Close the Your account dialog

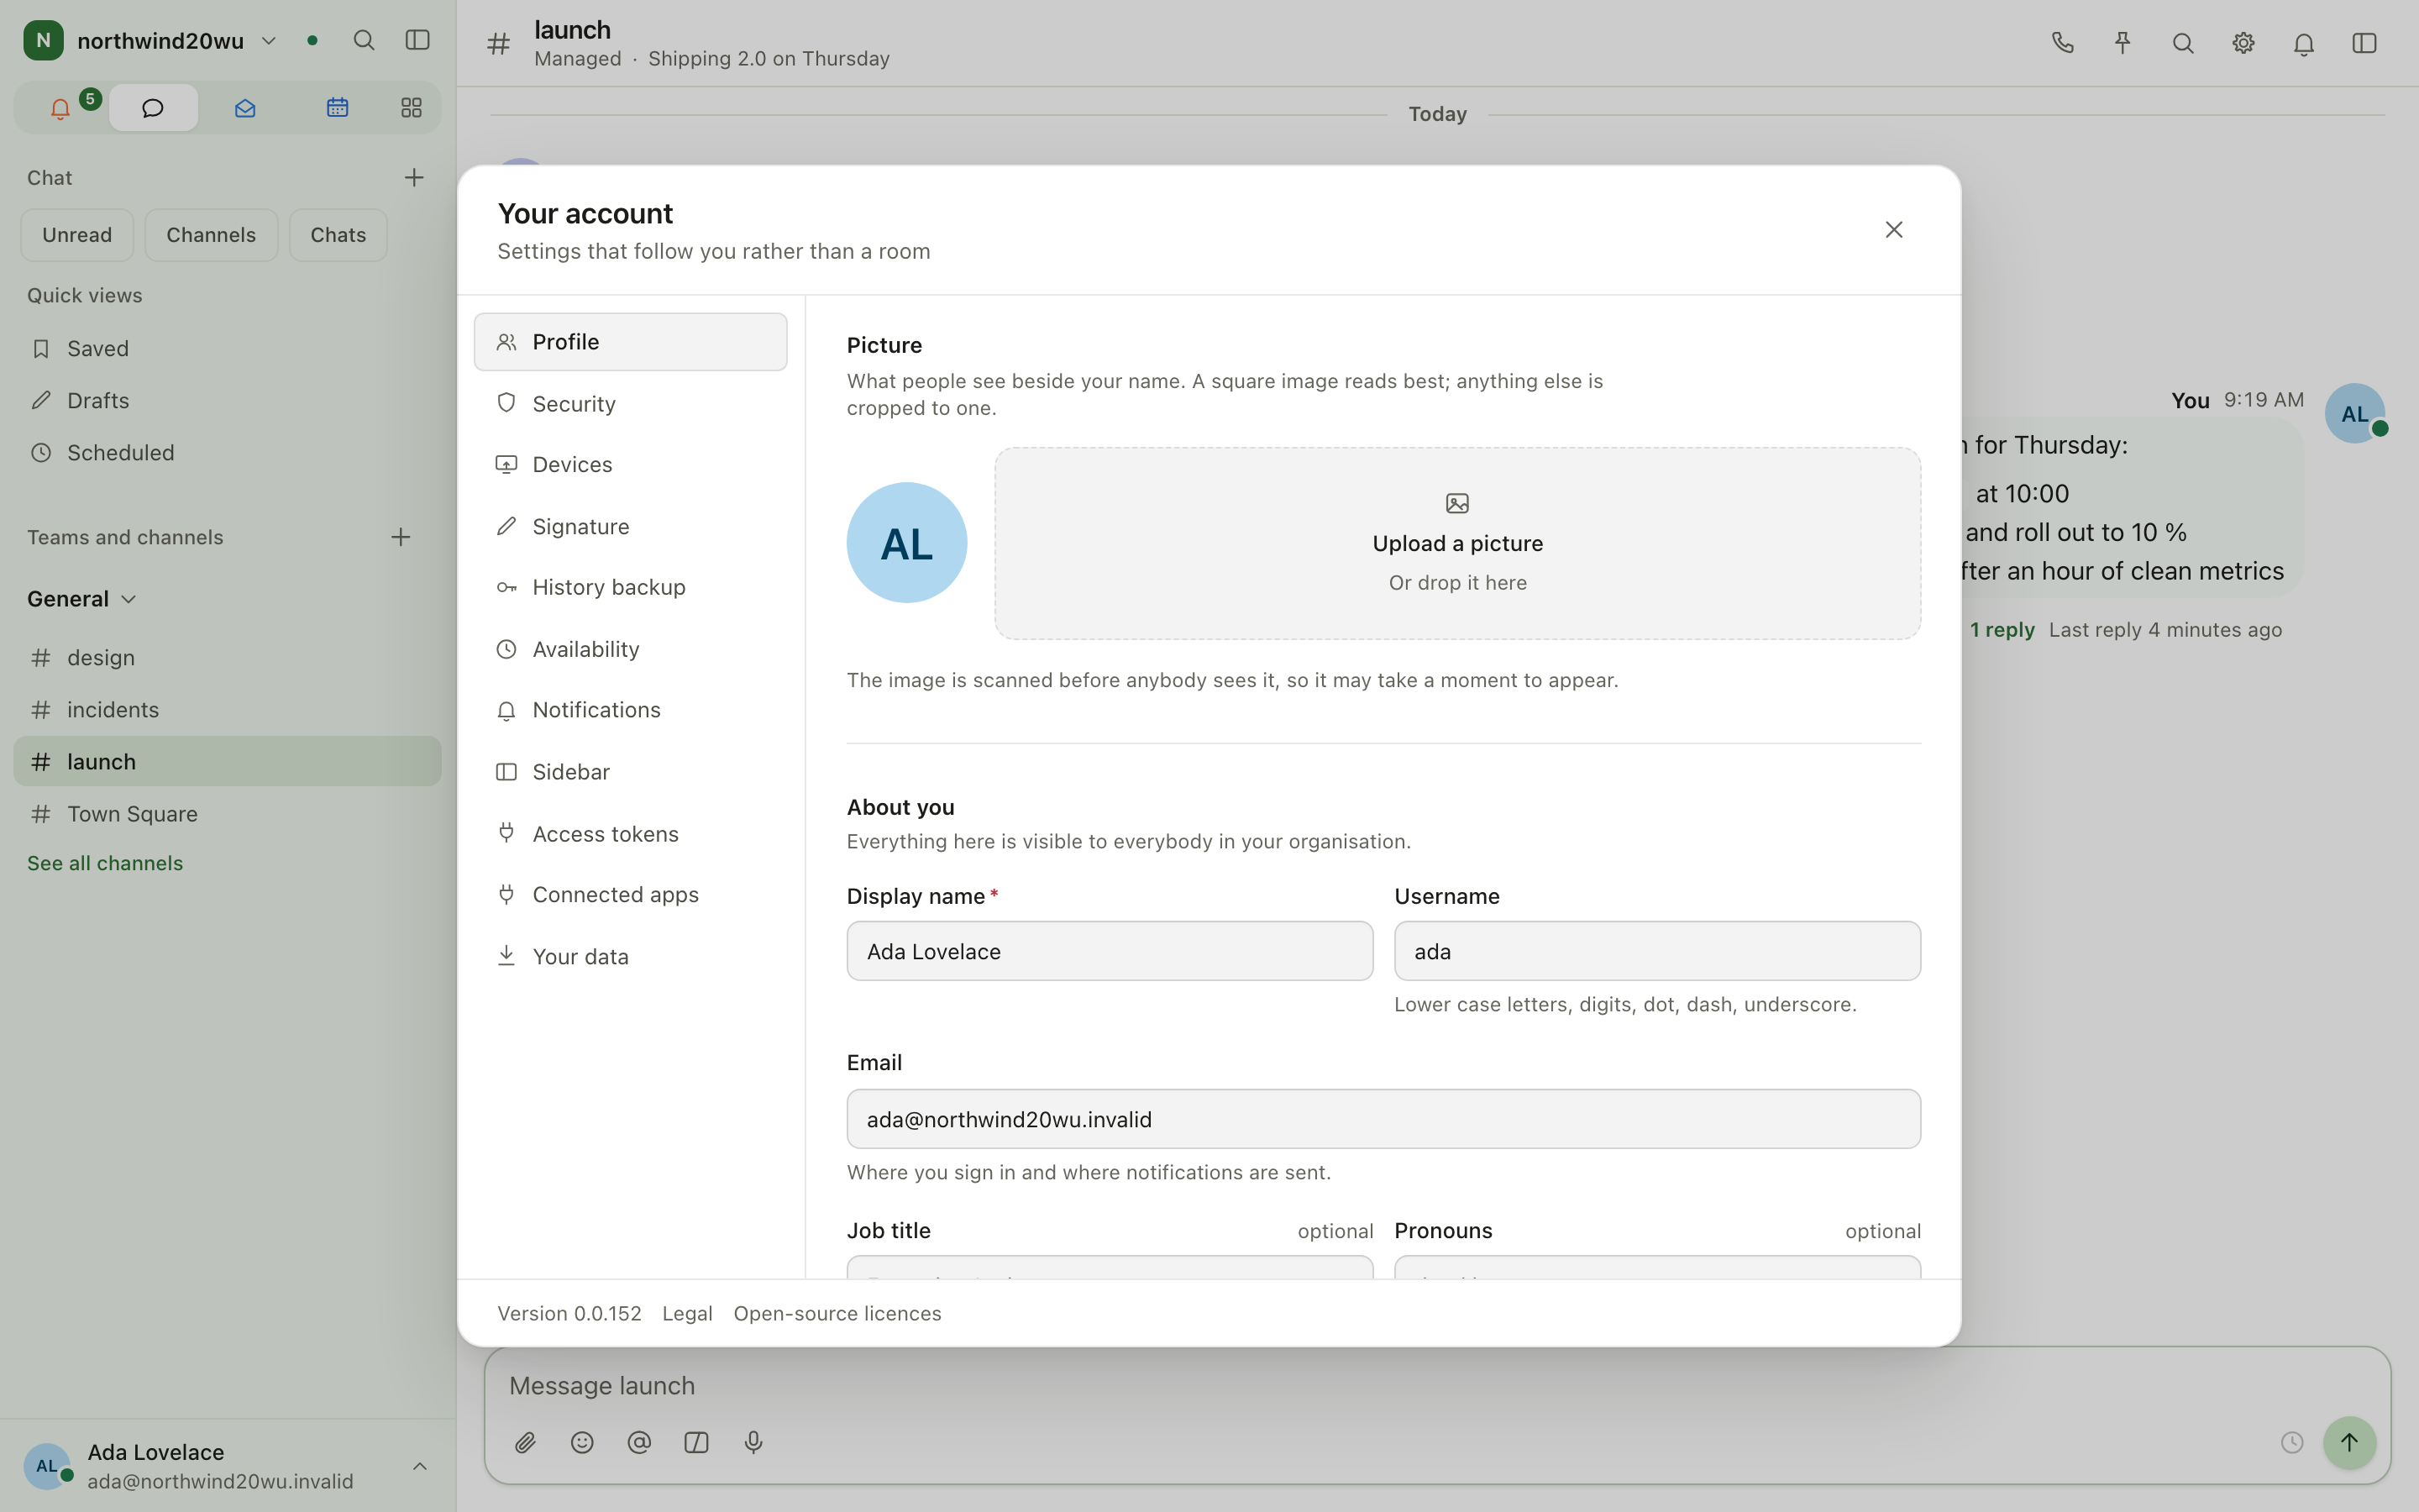(1893, 230)
